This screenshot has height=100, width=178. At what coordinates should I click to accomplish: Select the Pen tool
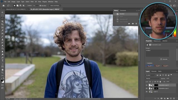point(3,57)
